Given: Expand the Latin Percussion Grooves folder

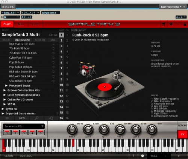Looking at the screenshot, I should pos(5,95).
